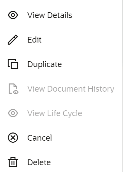The image size is (123, 172).
Task: Click the "History" word in disabled entry
Action: [101, 89]
